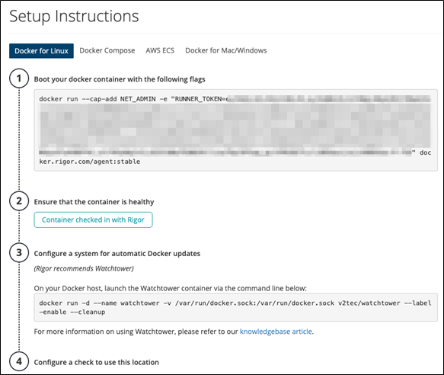Click the Setup Instructions heading

(x=74, y=16)
